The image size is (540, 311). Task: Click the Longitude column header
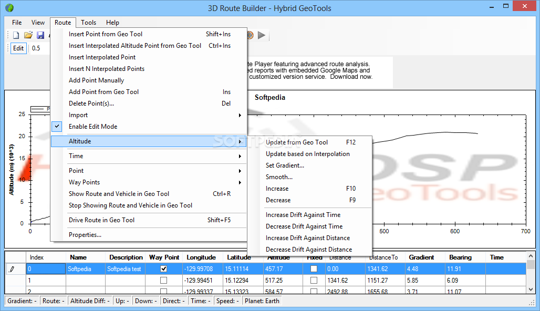point(201,257)
